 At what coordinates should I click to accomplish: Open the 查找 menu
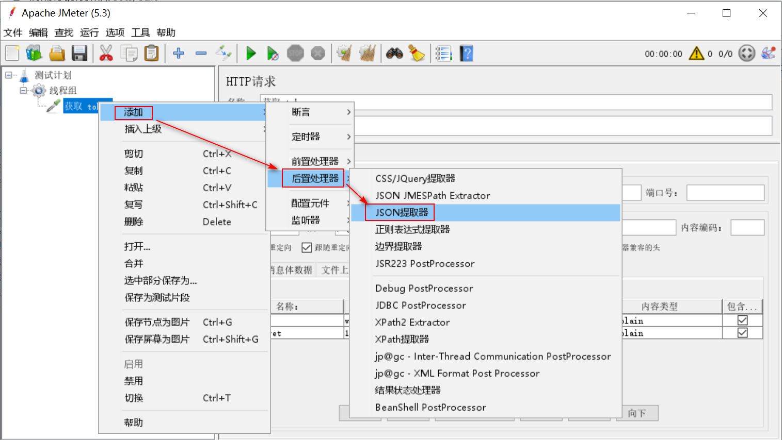click(x=64, y=32)
